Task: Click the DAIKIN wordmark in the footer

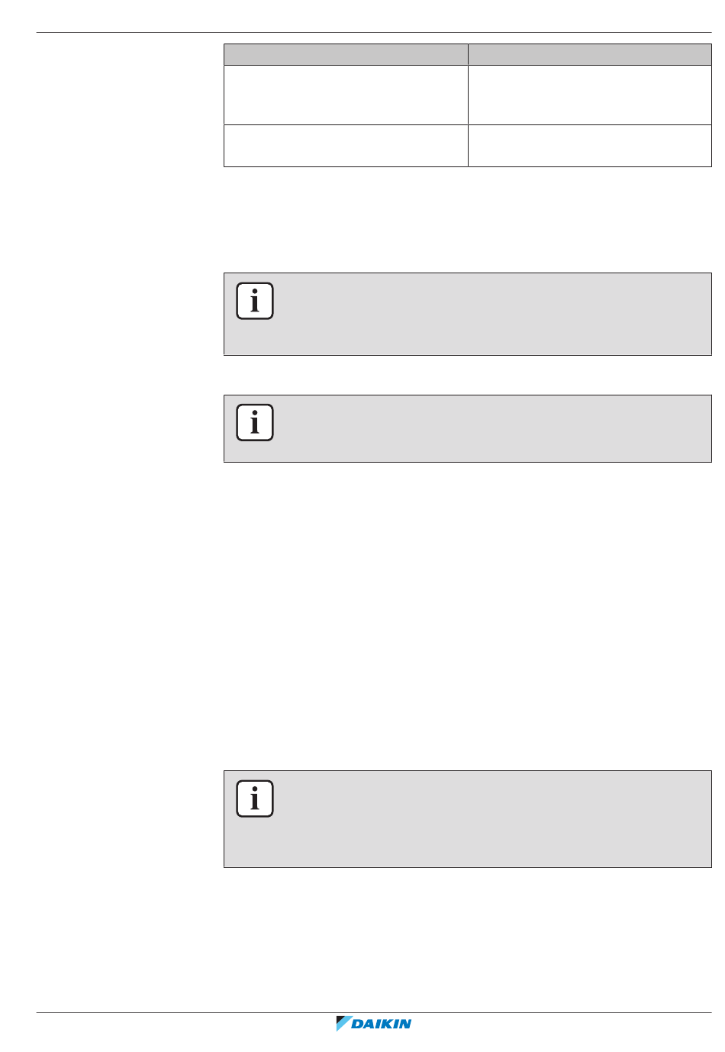Action: [x=382, y=1024]
